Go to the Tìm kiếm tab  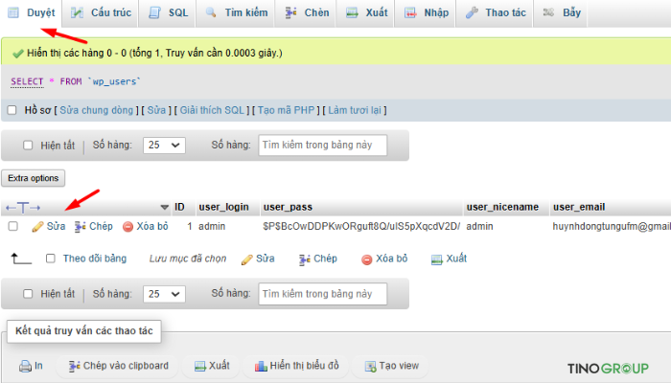236,12
